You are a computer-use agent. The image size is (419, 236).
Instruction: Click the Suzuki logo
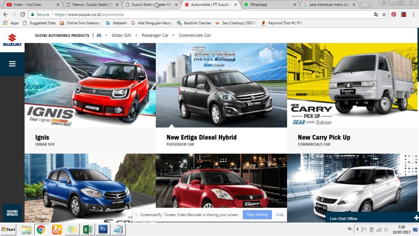pyautogui.click(x=12, y=40)
